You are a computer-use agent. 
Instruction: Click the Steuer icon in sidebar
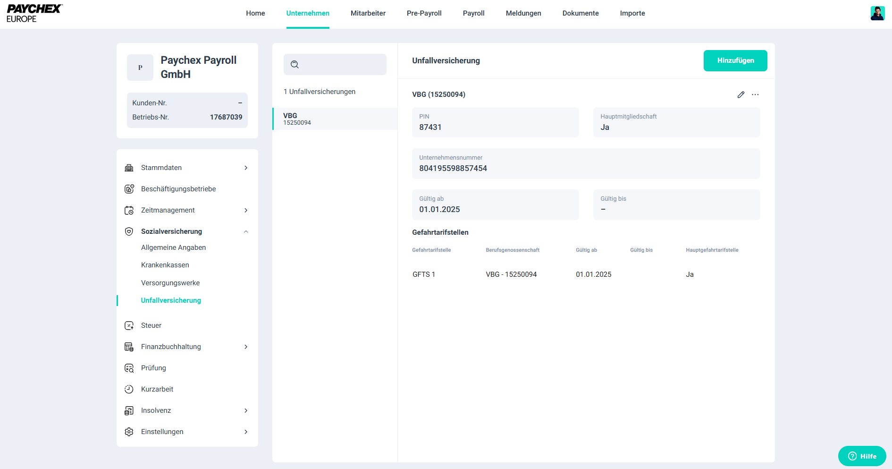(x=129, y=325)
